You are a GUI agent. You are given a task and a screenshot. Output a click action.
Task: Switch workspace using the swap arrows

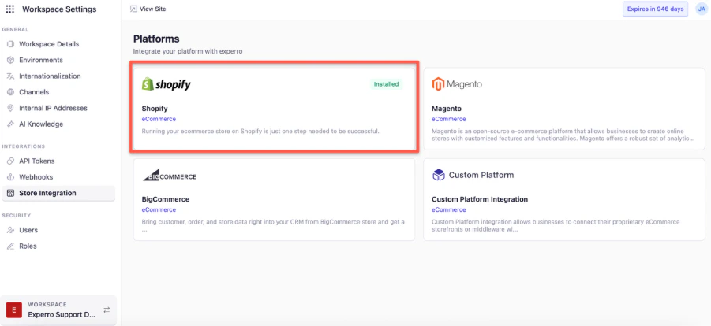pyautogui.click(x=107, y=310)
